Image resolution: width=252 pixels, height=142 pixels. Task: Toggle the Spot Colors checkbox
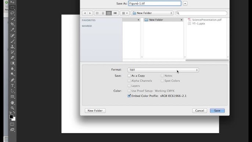162,81
